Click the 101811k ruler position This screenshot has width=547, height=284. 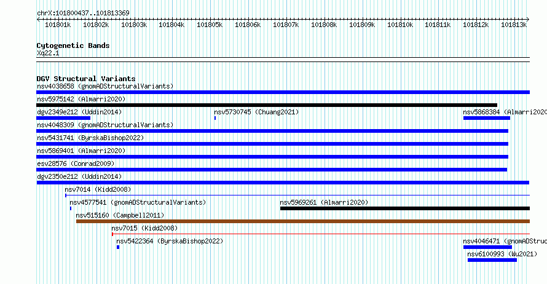coord(438,25)
